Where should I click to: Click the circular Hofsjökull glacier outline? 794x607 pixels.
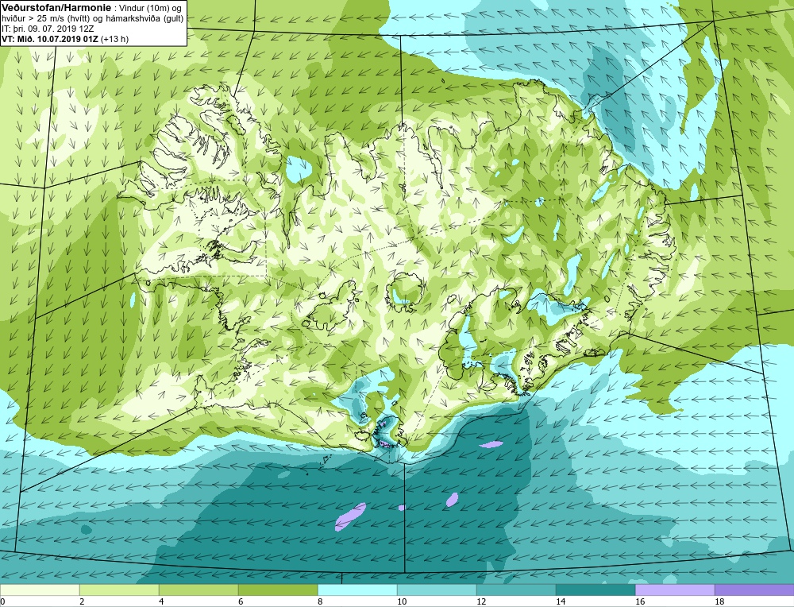click(404, 292)
